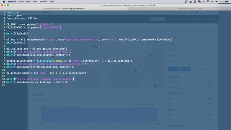231x130 pixels.
Task: Open the Shell menu
Action: pos(21,1)
